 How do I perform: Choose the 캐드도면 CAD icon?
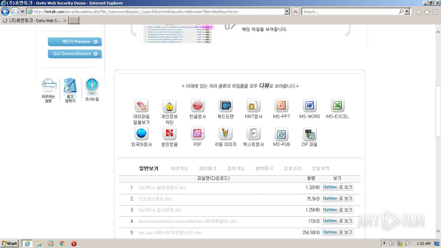coord(225,106)
